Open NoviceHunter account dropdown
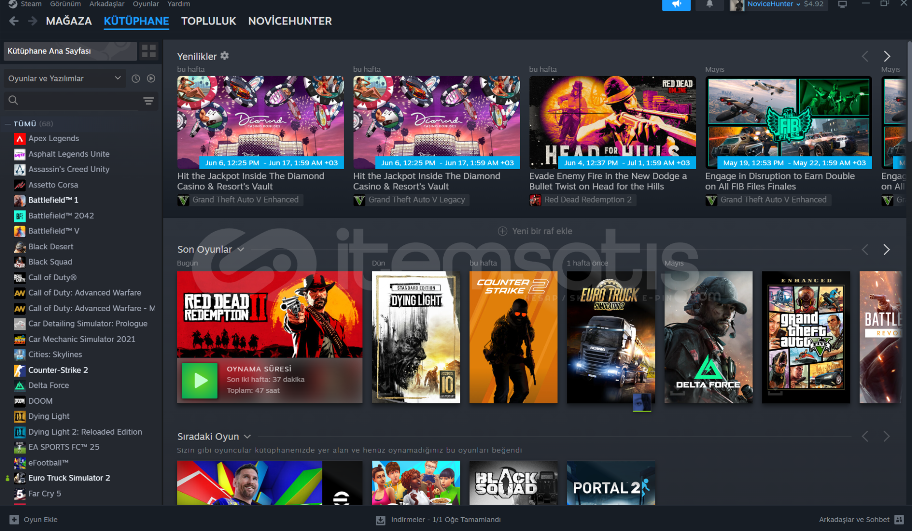Viewport: 912px width, 531px height. pos(774,4)
